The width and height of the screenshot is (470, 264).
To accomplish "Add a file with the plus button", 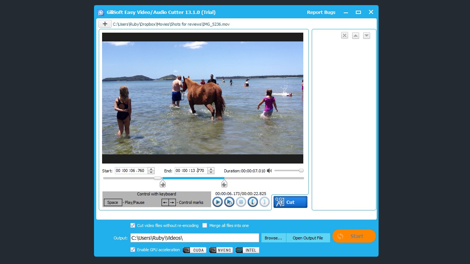I will tap(105, 24).
